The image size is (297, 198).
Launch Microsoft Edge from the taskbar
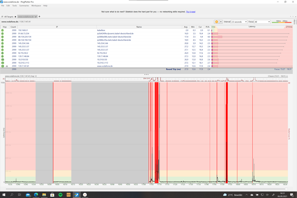pos(36,195)
